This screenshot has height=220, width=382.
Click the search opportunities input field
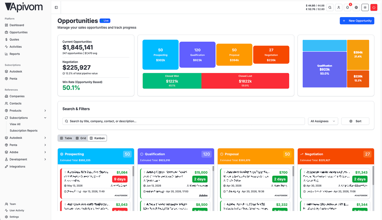(x=184, y=121)
